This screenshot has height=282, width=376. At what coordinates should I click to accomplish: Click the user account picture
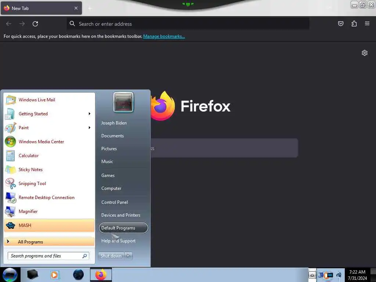(123, 102)
